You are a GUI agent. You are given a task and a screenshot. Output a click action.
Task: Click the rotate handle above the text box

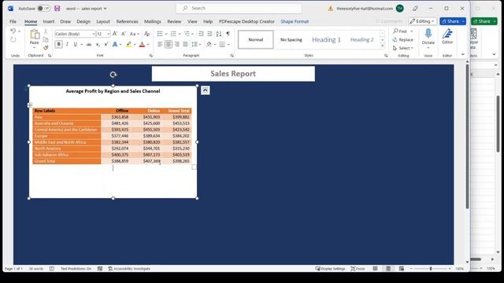point(113,75)
